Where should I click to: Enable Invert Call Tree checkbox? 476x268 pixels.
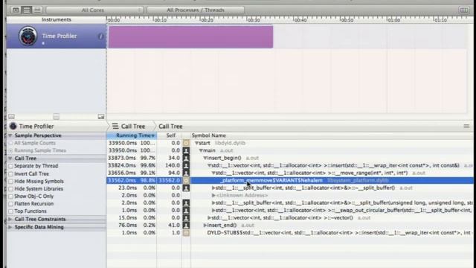pyautogui.click(x=11, y=173)
